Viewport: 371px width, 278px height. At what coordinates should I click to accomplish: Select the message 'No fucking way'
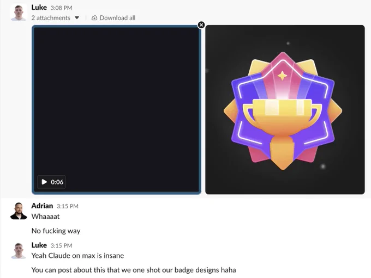[56, 231]
